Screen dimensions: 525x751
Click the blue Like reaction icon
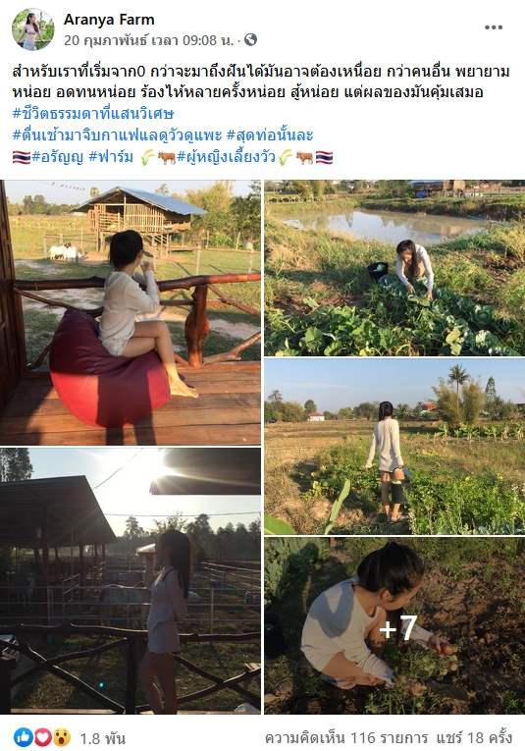24,737
